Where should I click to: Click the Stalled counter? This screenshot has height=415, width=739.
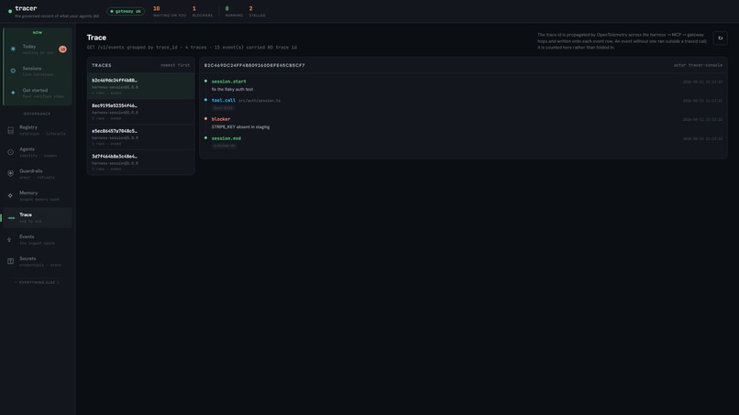[x=257, y=12]
